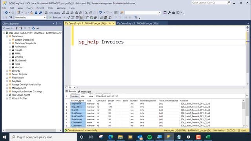Open the 200 % zoom dropdown
The height and width of the screenshot is (141, 251).
[x=75, y=87]
